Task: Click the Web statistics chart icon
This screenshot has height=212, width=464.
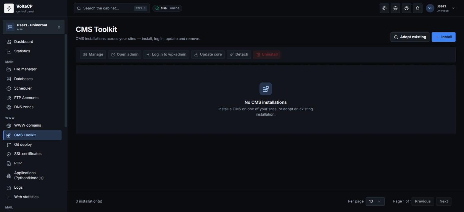Action: click(x=9, y=197)
